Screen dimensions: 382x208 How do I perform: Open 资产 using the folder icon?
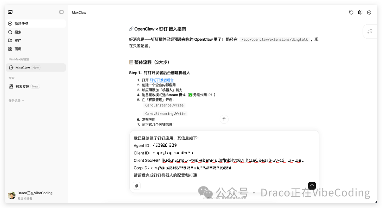point(10,40)
